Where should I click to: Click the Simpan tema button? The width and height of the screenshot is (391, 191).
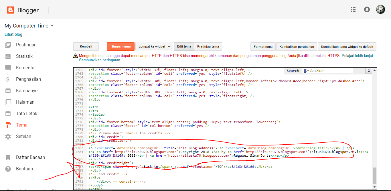[121, 46]
